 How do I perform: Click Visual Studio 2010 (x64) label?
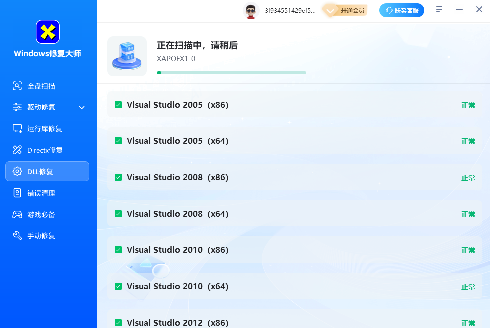pos(177,286)
